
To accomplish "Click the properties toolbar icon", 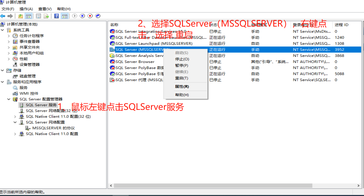I will 38,16.
